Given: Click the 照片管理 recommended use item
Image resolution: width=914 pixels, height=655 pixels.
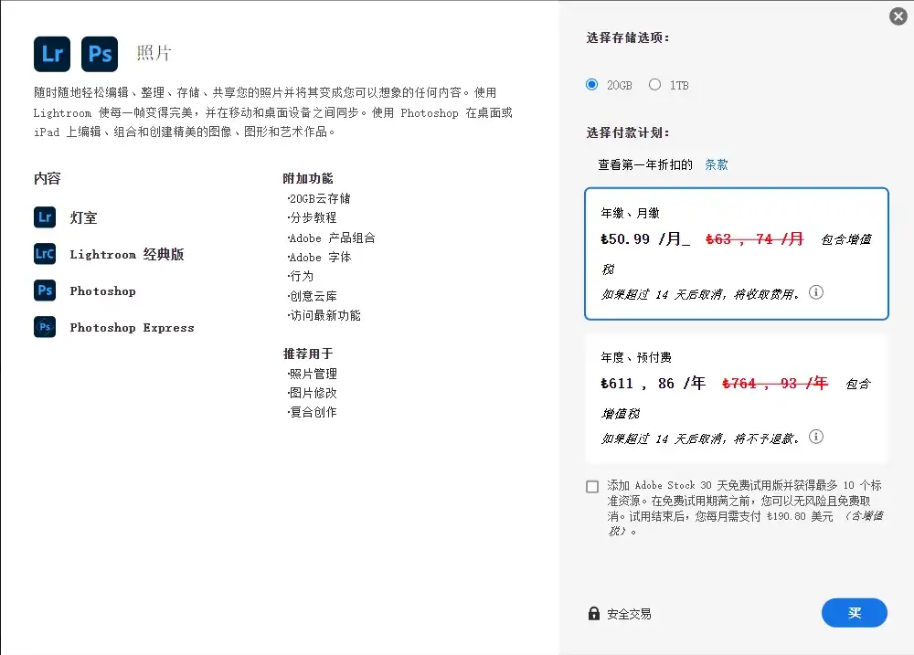Looking at the screenshot, I should [312, 374].
